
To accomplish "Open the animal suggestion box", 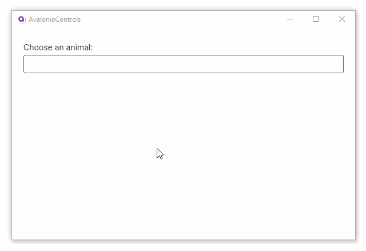I will (183, 64).
